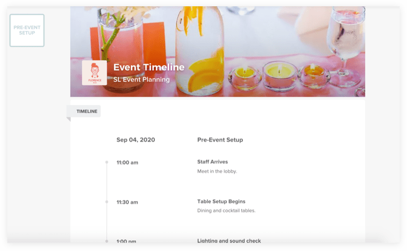
Task: Click the timeline dot beside 1:00 pm
Action: (107, 241)
